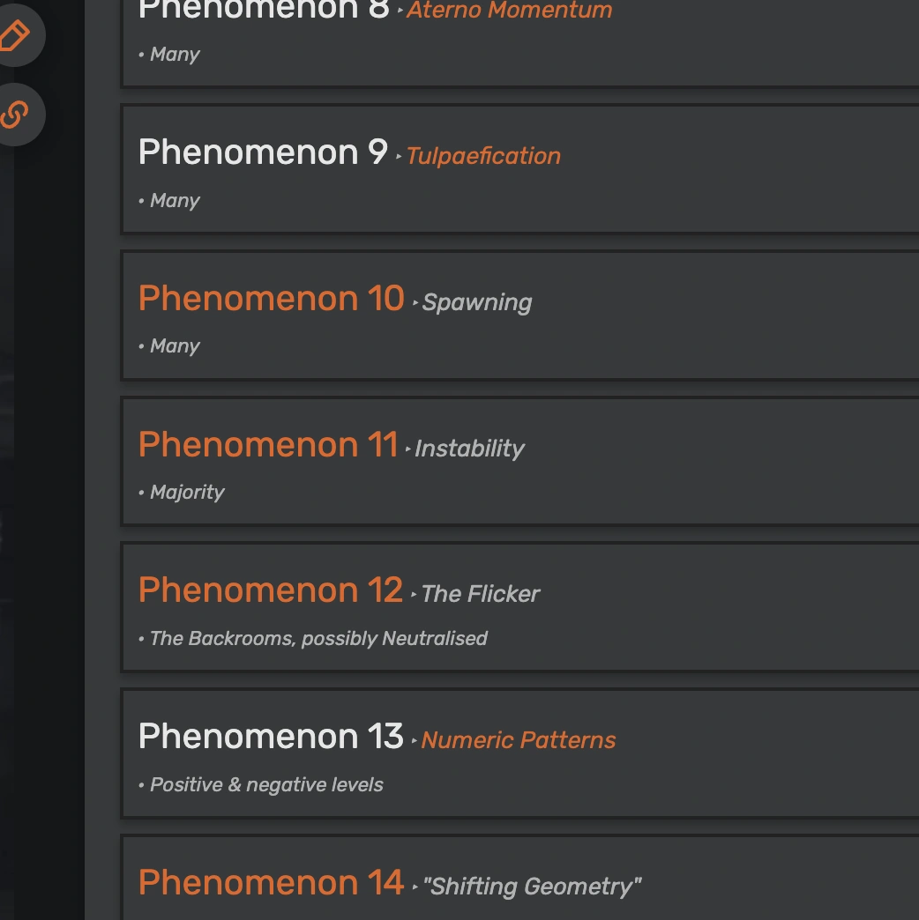Click the small arrow before Spawning
This screenshot has height=920, width=919.
[415, 304]
